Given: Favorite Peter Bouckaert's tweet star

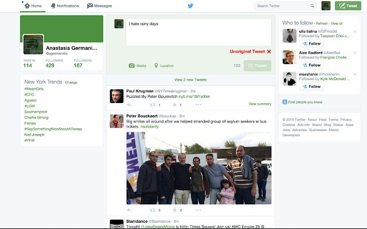Looking at the screenshot, I should (174, 210).
